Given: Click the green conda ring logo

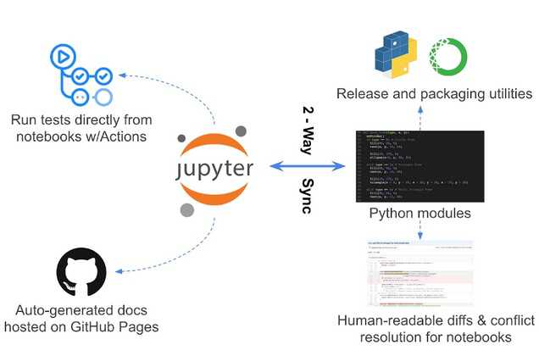Looking at the screenshot, I should [448, 57].
